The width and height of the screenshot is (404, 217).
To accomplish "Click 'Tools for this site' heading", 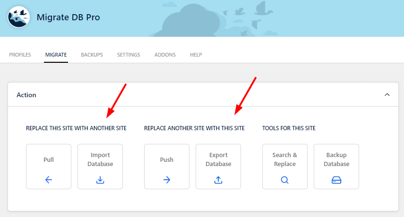I will pyautogui.click(x=289, y=128).
